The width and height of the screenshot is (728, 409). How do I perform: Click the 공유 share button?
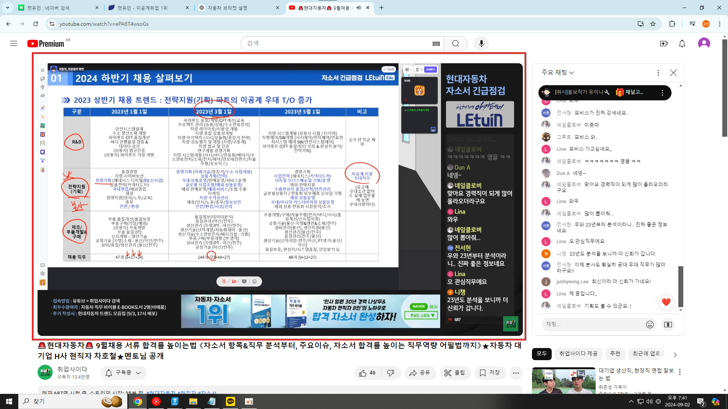coord(420,373)
